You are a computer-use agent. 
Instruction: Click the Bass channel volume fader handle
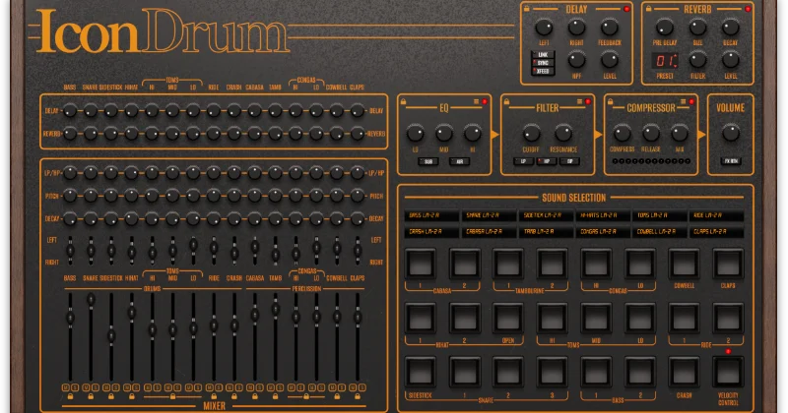(70, 318)
